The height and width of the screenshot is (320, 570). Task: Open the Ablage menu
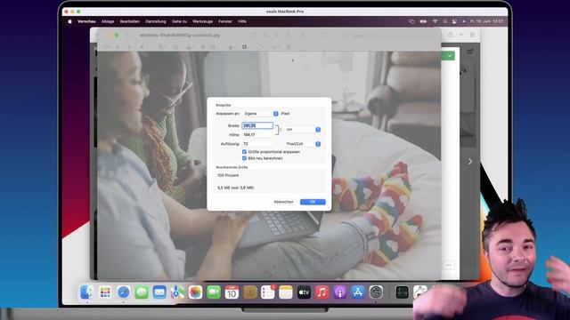108,21
